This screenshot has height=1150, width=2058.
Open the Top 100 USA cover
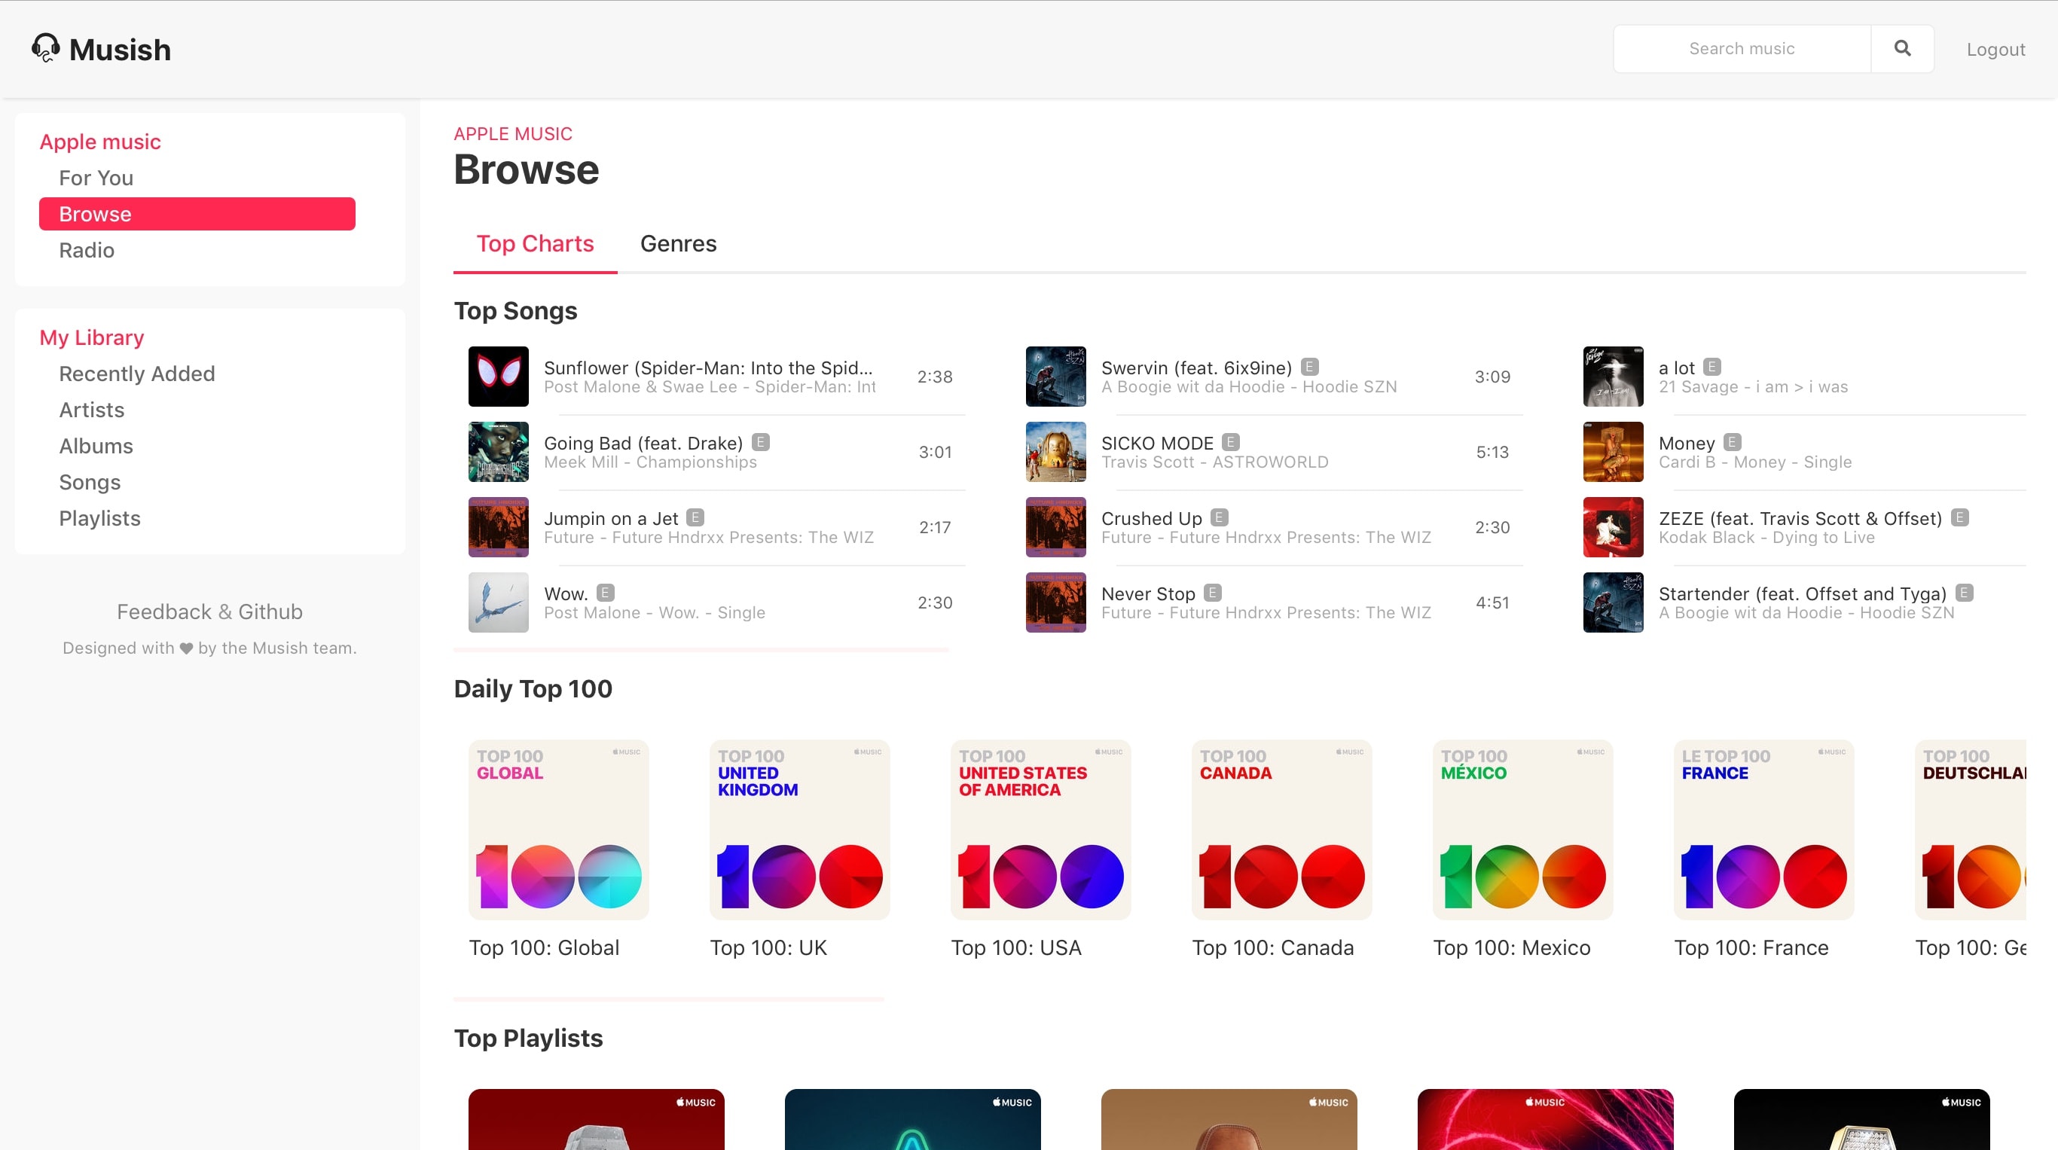click(x=1041, y=830)
